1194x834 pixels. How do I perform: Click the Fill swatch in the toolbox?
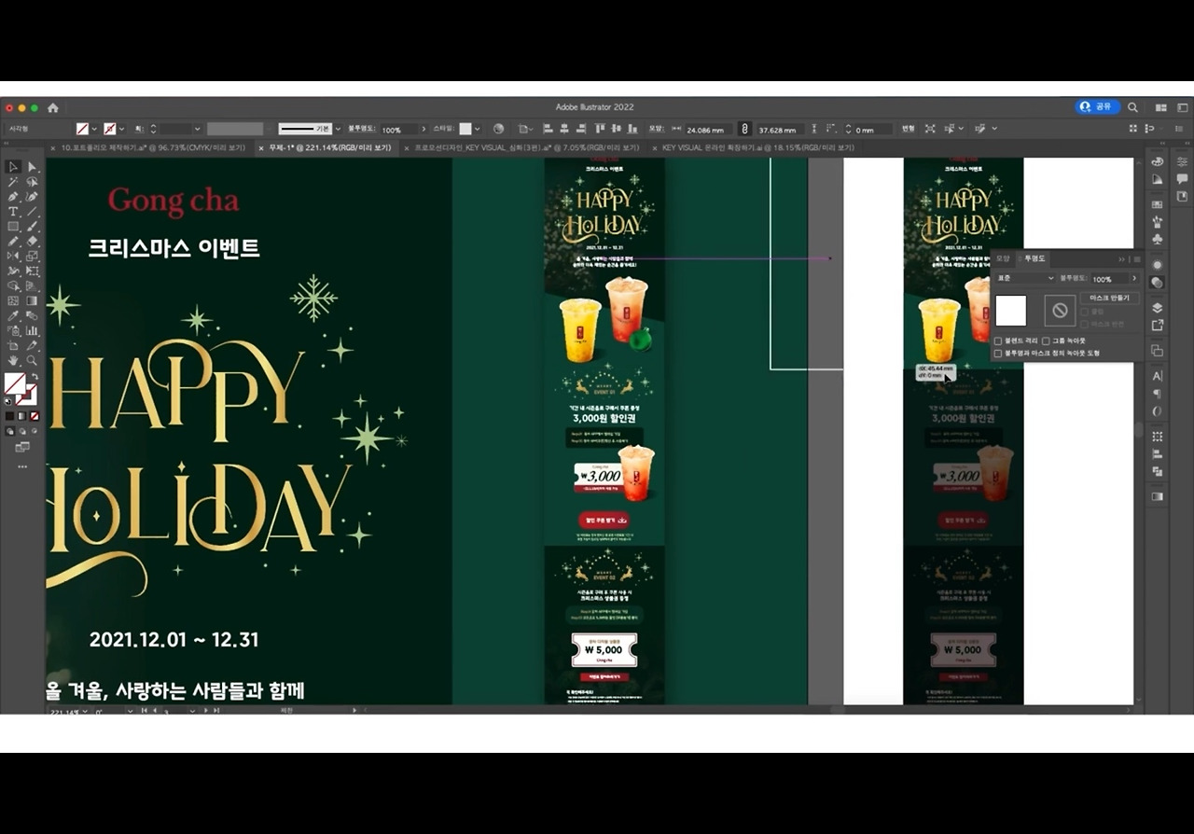point(14,383)
